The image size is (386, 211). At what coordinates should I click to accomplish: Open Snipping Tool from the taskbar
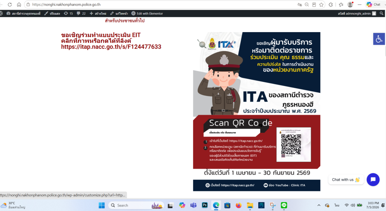[273, 205]
